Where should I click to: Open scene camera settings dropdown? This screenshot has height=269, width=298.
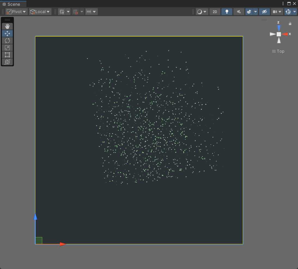(277, 12)
